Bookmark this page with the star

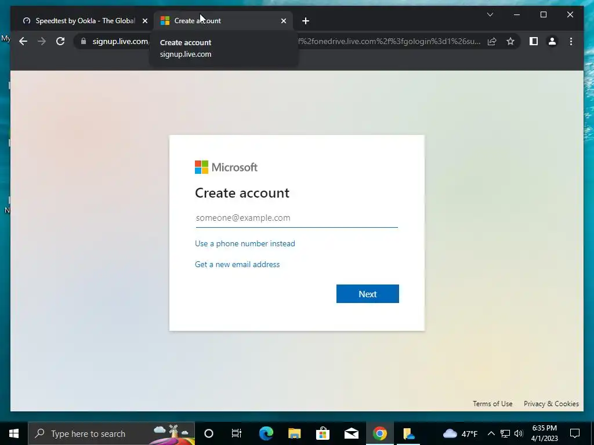[510, 41]
